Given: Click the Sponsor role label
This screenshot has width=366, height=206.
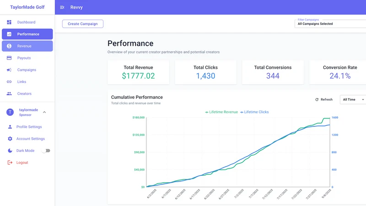Looking at the screenshot, I should tap(25, 115).
